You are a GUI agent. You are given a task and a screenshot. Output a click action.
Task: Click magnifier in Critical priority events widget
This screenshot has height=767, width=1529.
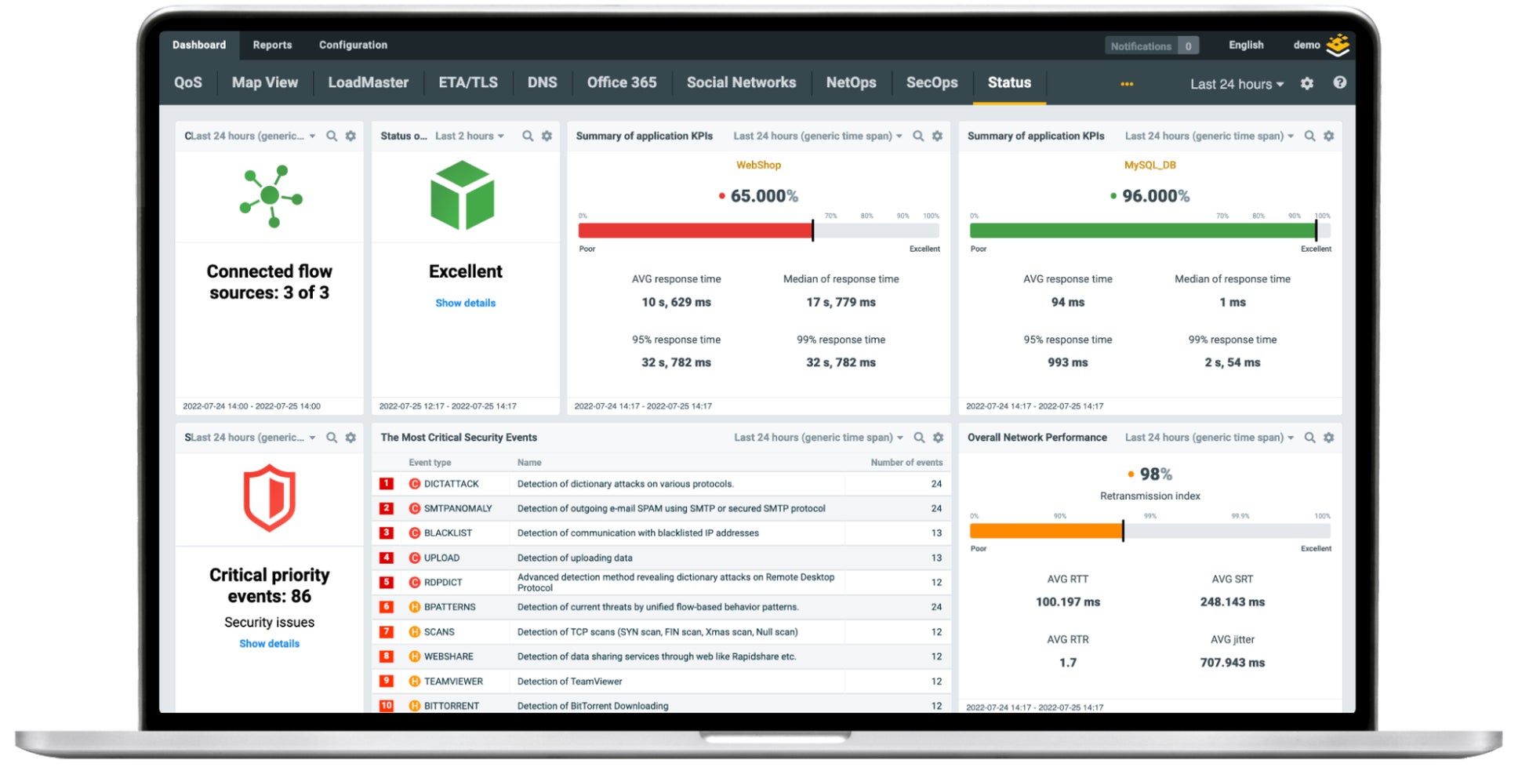click(x=332, y=438)
